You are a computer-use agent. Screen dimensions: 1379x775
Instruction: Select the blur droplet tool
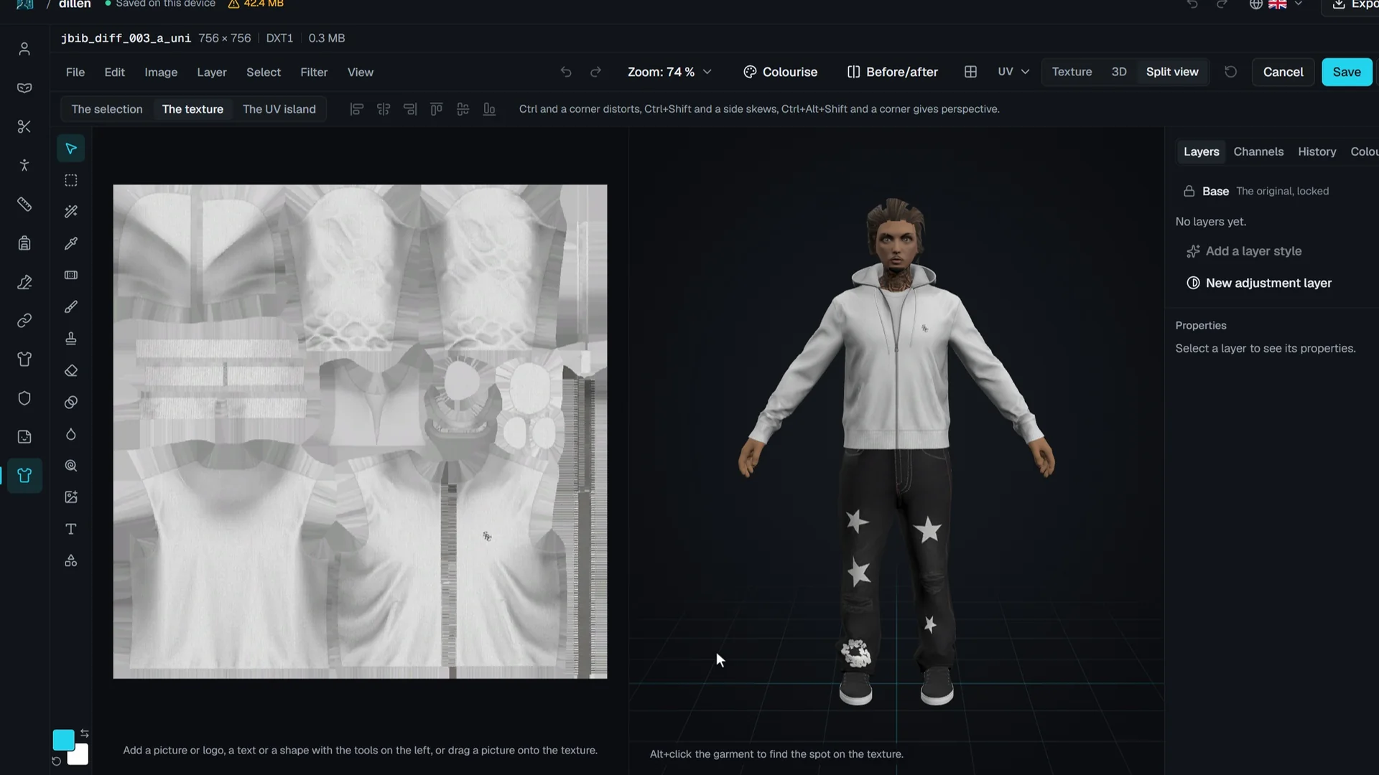[x=71, y=434]
